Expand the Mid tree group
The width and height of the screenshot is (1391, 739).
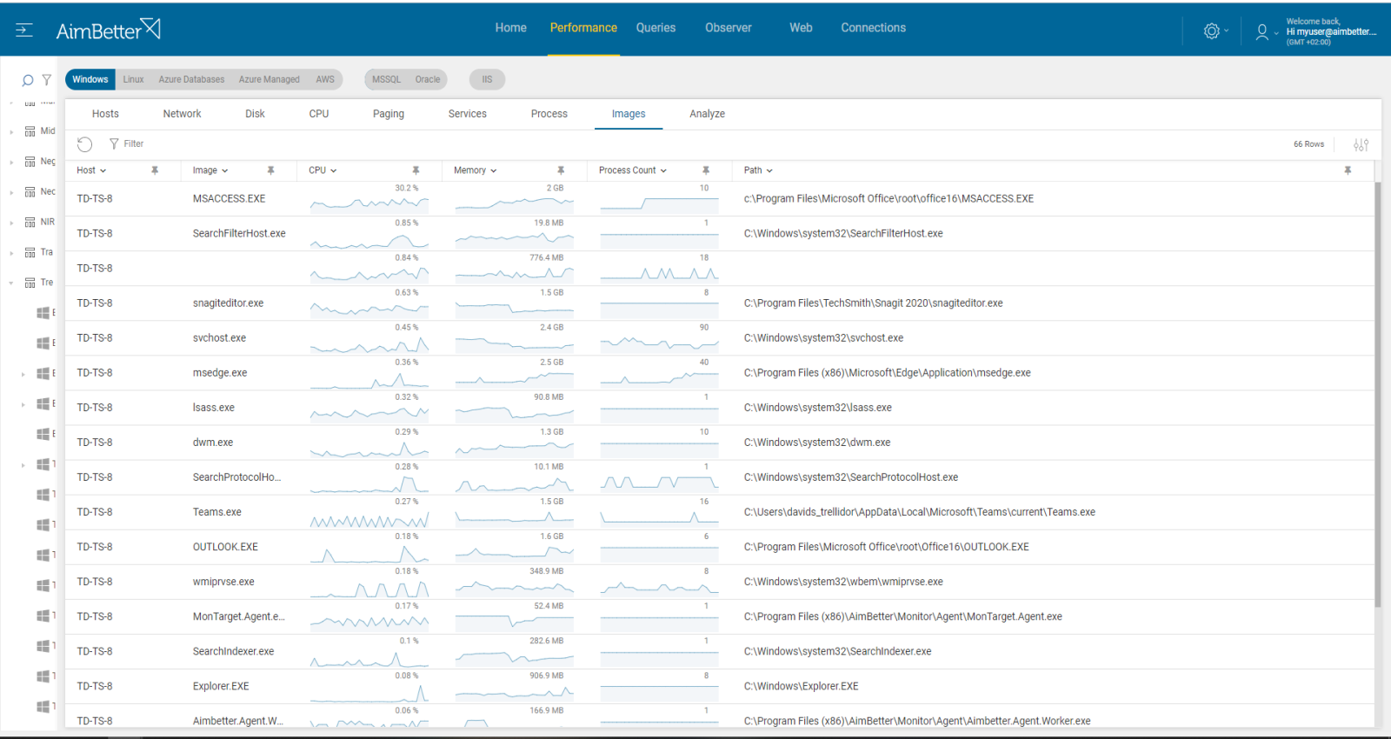coord(11,132)
